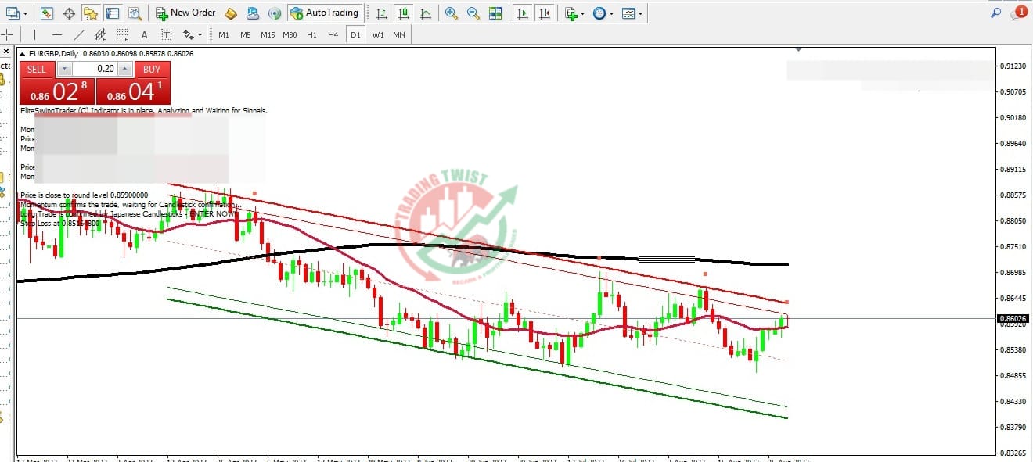Select the Horizontal Line tool
Viewport: 1033px width, 462px height.
(57, 34)
